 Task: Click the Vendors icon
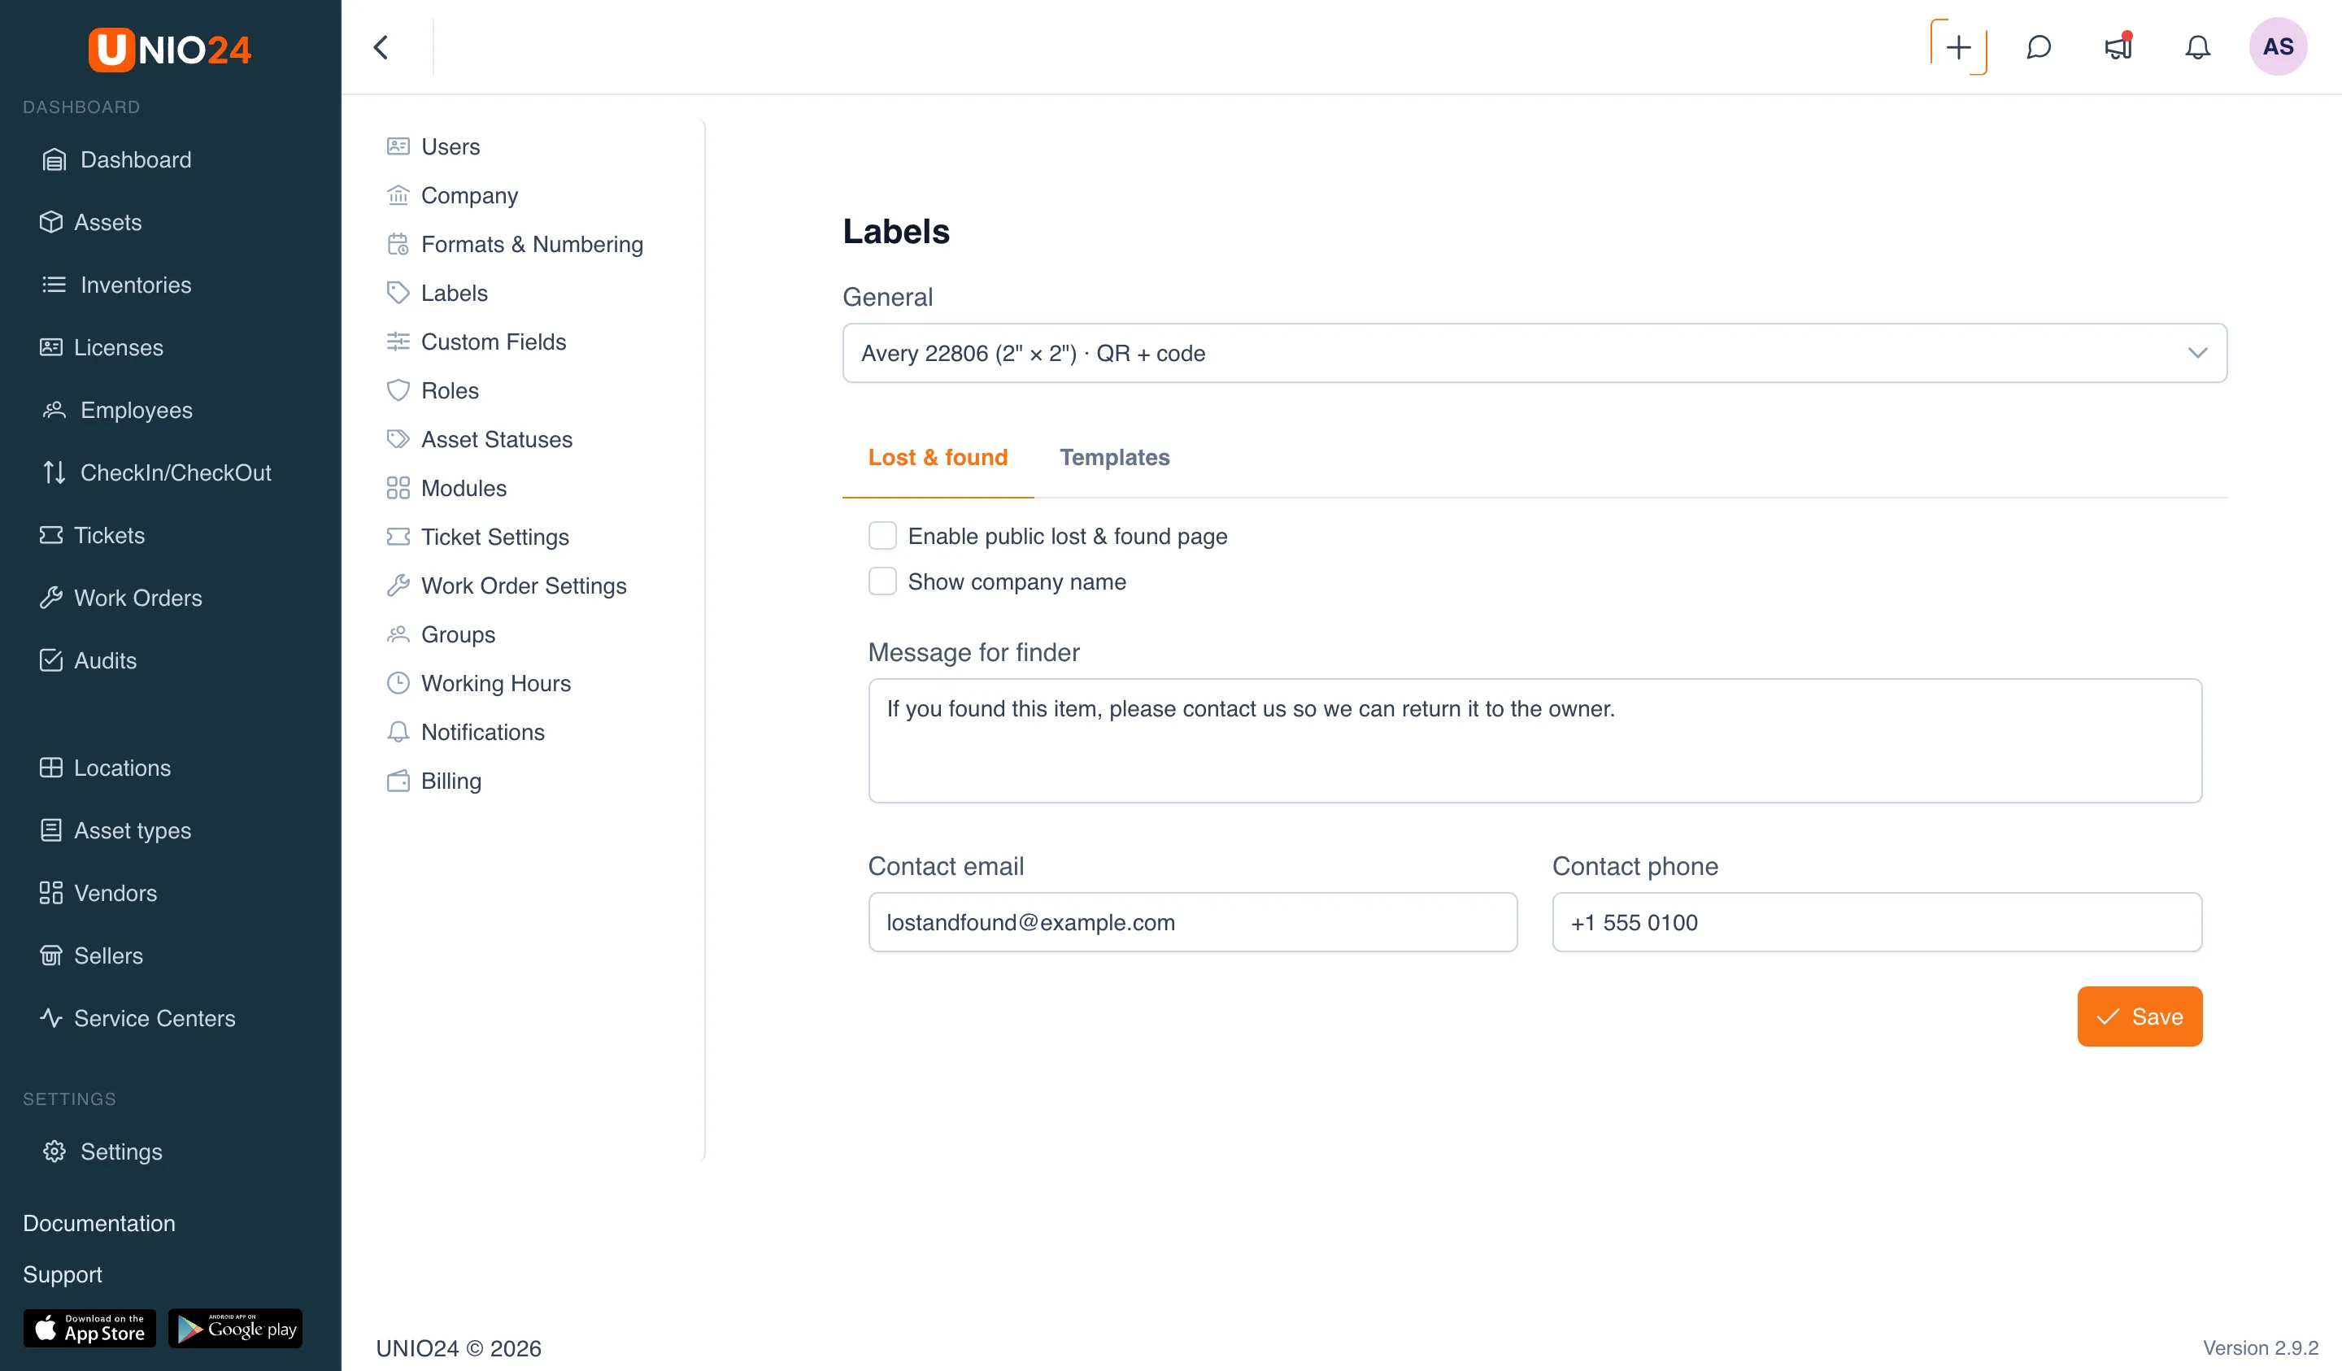point(51,892)
